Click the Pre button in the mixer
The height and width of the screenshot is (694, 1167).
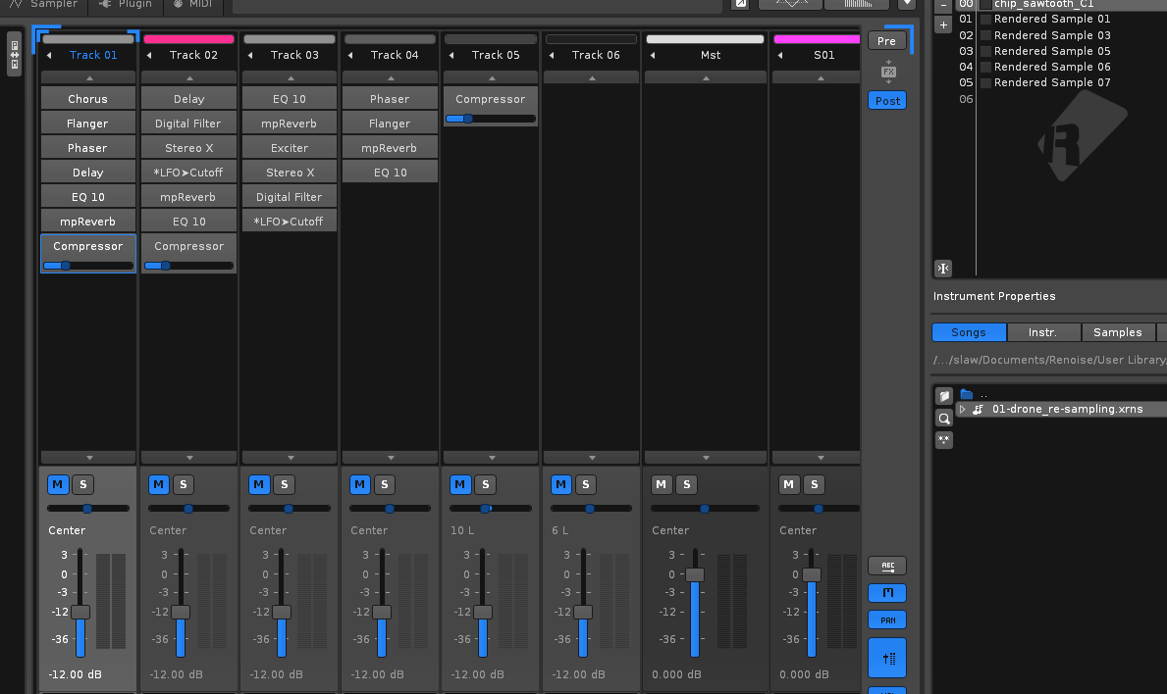click(887, 40)
